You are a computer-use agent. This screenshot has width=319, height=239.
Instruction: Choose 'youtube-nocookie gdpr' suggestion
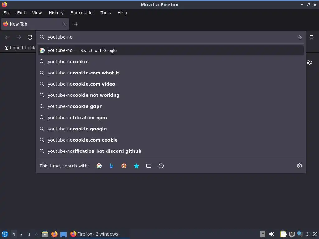(170, 106)
